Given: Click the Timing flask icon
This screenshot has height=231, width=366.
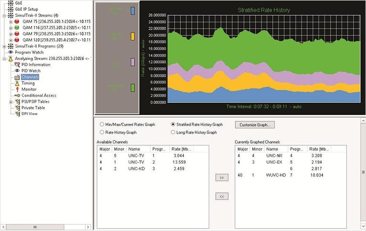Looking at the screenshot, I should [x=17, y=83].
